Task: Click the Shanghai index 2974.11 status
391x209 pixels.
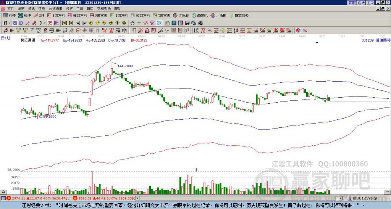Action: pos(37,198)
